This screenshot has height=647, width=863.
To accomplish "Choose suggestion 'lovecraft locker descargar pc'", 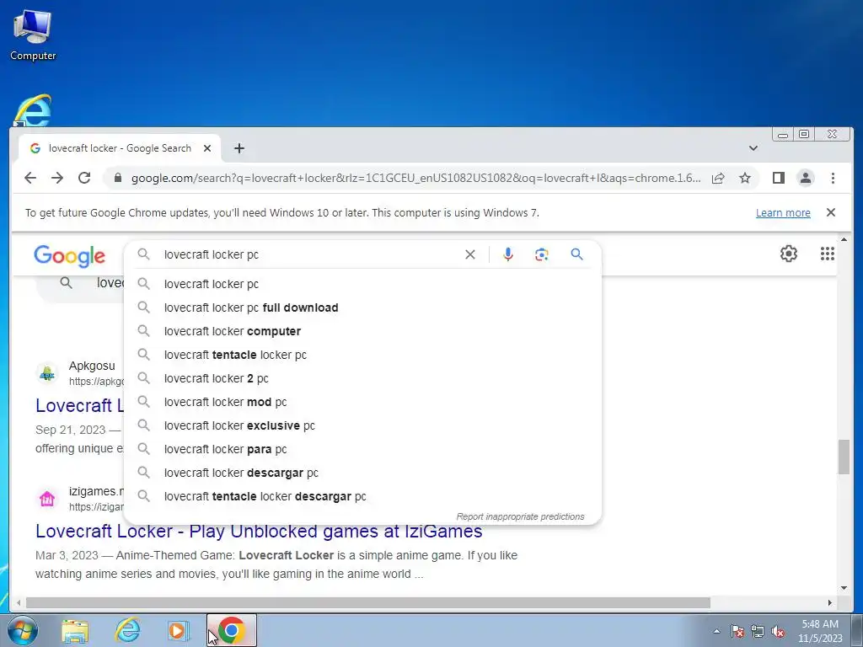I will (362, 473).
